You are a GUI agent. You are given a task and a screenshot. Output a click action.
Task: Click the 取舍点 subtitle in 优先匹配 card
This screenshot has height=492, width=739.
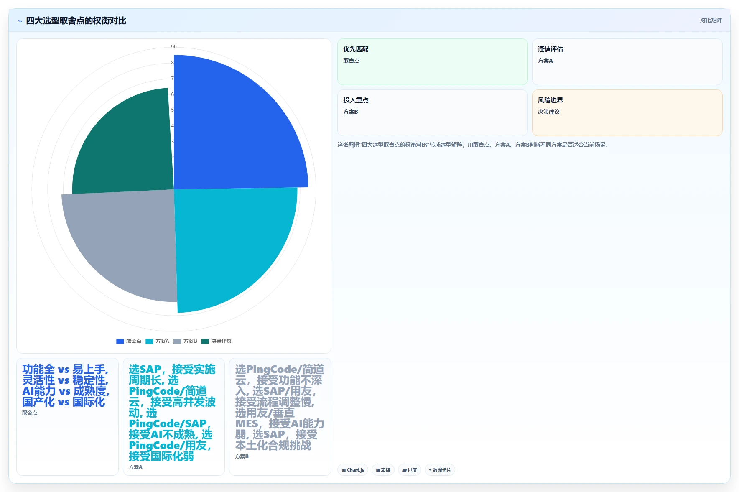[x=351, y=61]
